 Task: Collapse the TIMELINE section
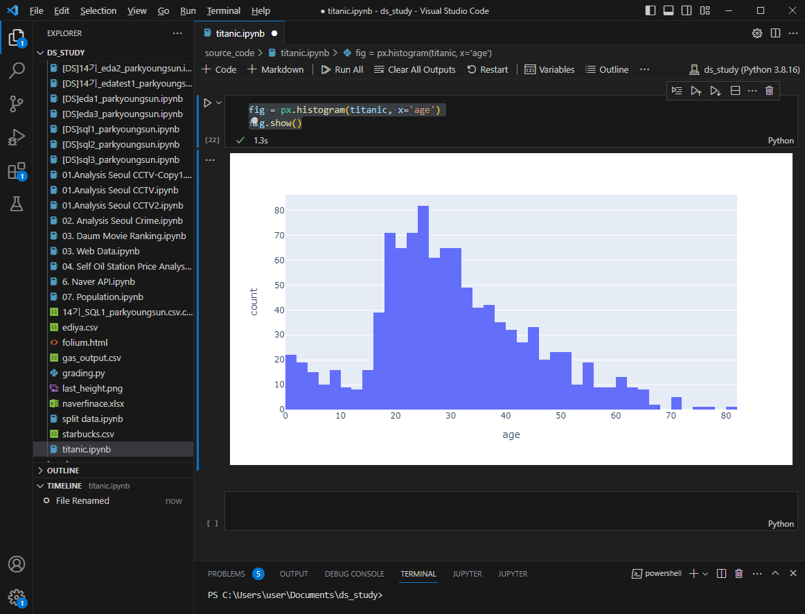(x=113, y=486)
